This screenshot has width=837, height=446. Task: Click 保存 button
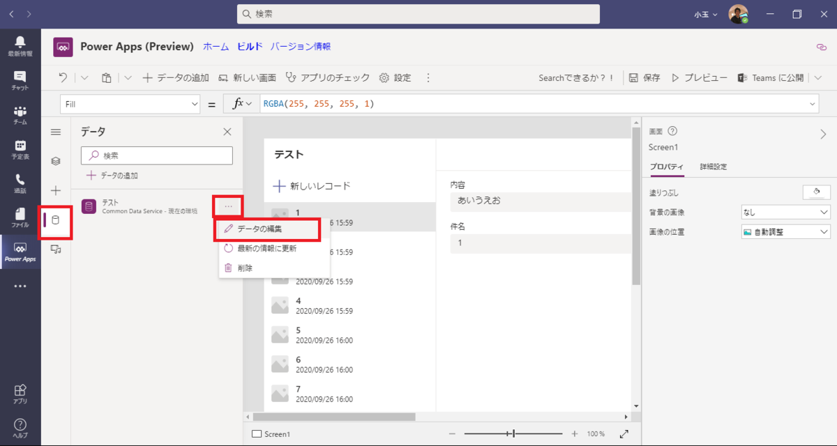[644, 77]
